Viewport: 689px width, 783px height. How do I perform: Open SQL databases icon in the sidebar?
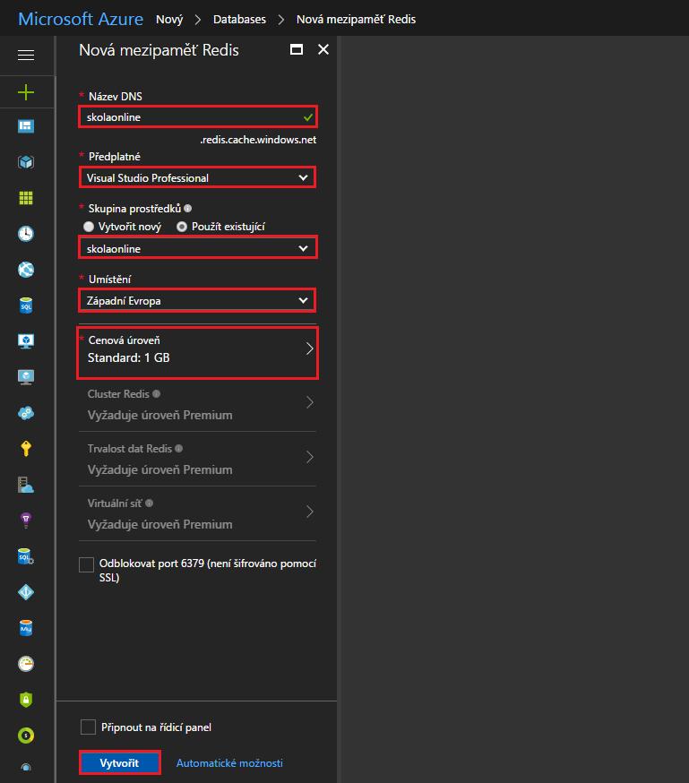click(x=26, y=305)
